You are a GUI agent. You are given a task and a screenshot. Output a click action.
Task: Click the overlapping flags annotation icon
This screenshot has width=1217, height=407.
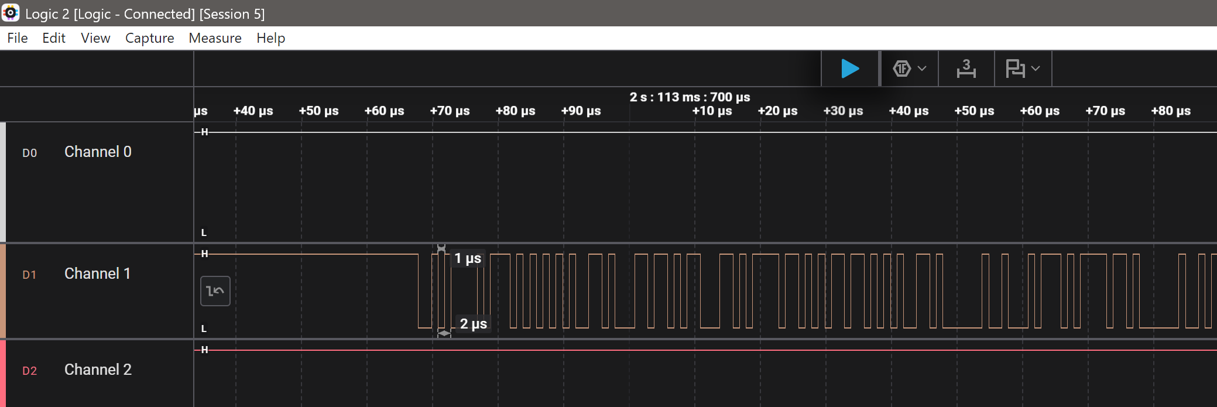(x=1015, y=69)
